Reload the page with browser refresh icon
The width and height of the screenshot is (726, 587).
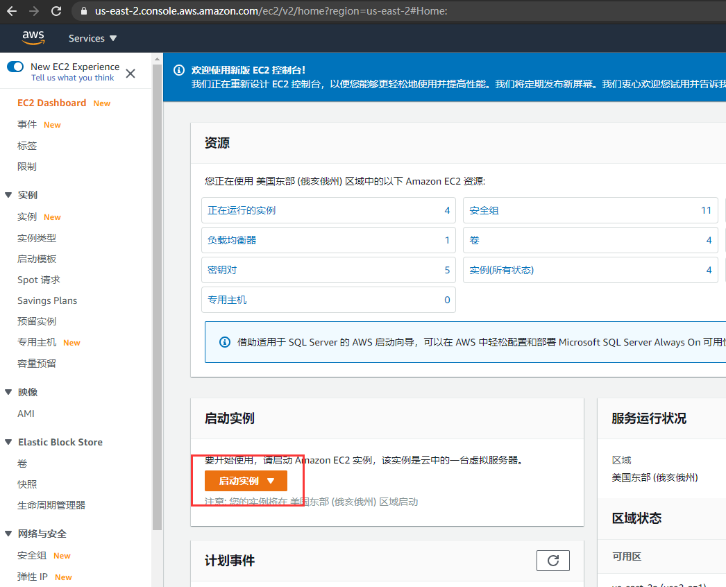tap(56, 11)
